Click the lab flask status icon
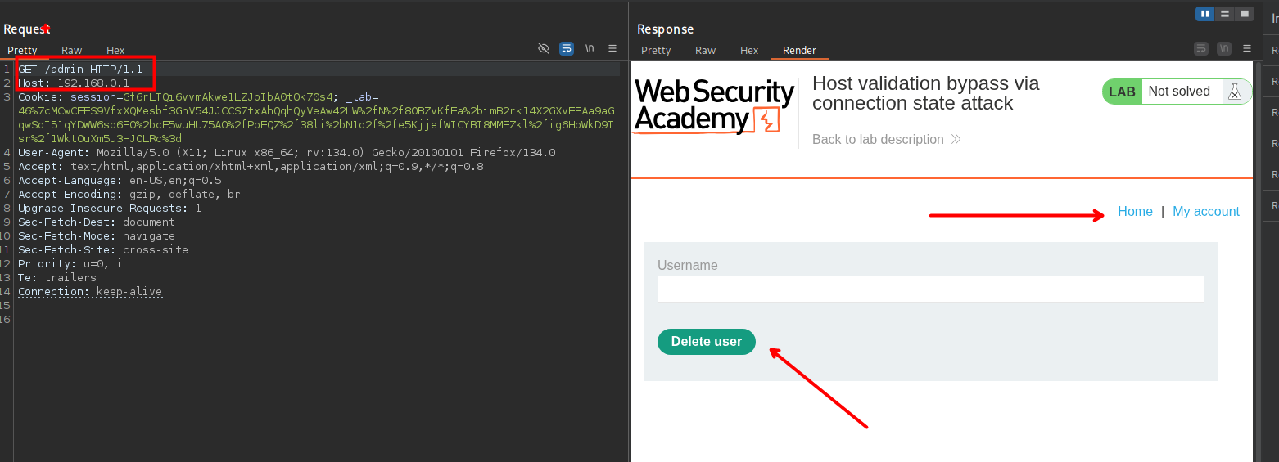The image size is (1279, 462). 1235,92
